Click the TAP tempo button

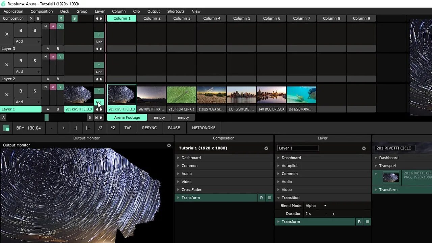(128, 128)
